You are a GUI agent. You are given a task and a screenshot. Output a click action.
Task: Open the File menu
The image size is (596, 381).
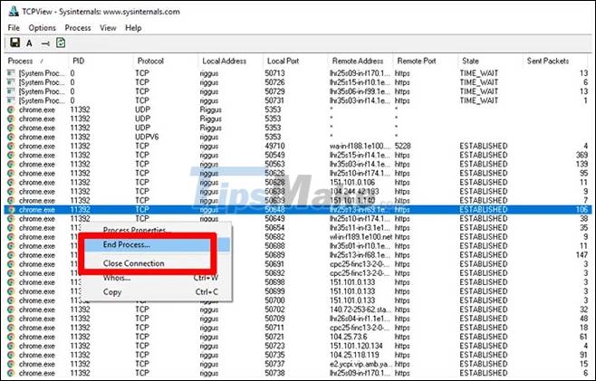[x=14, y=28]
